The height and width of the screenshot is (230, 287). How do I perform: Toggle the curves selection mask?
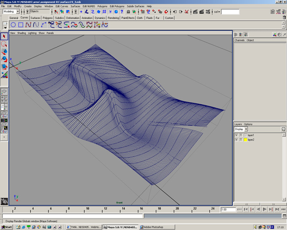[x=93, y=12]
